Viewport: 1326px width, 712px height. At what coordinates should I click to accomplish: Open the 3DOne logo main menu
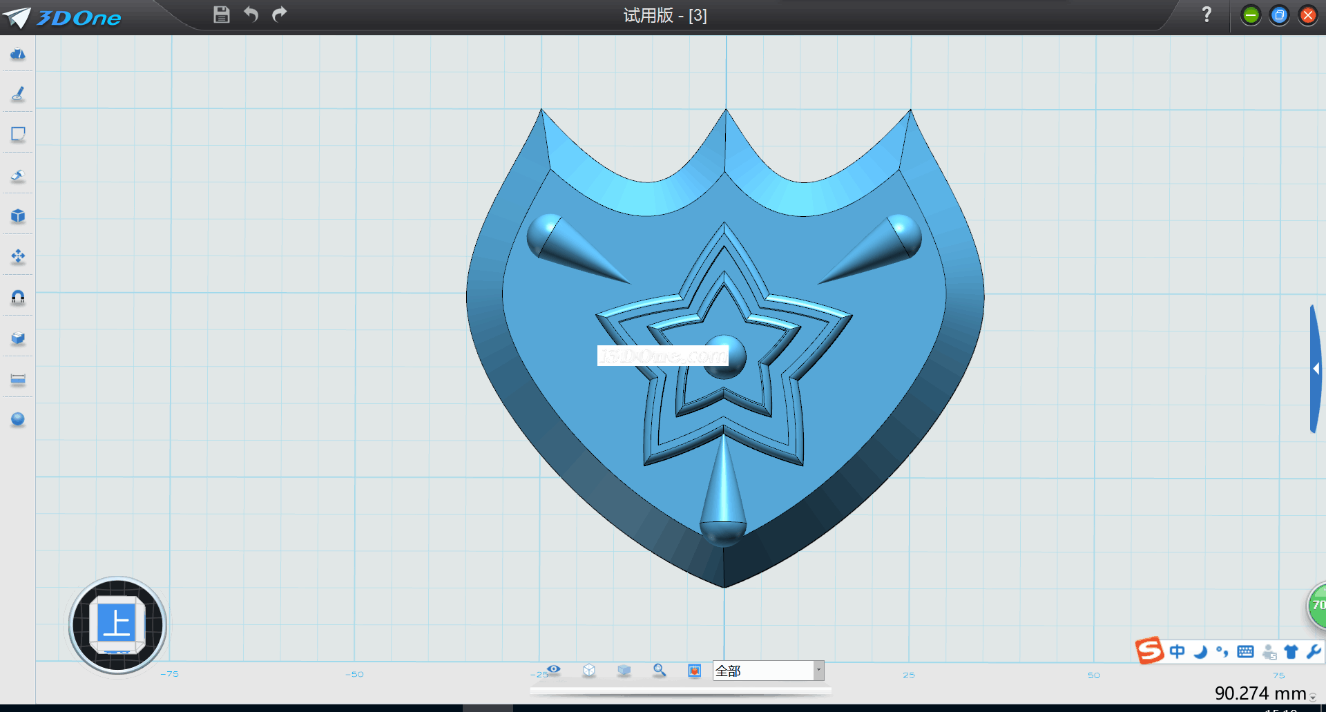[62, 17]
